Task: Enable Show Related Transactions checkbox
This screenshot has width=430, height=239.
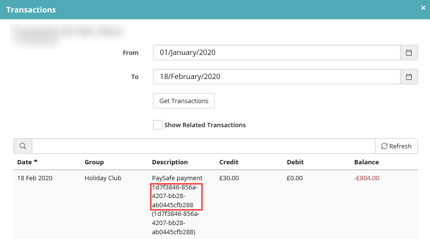Action: pyautogui.click(x=158, y=125)
